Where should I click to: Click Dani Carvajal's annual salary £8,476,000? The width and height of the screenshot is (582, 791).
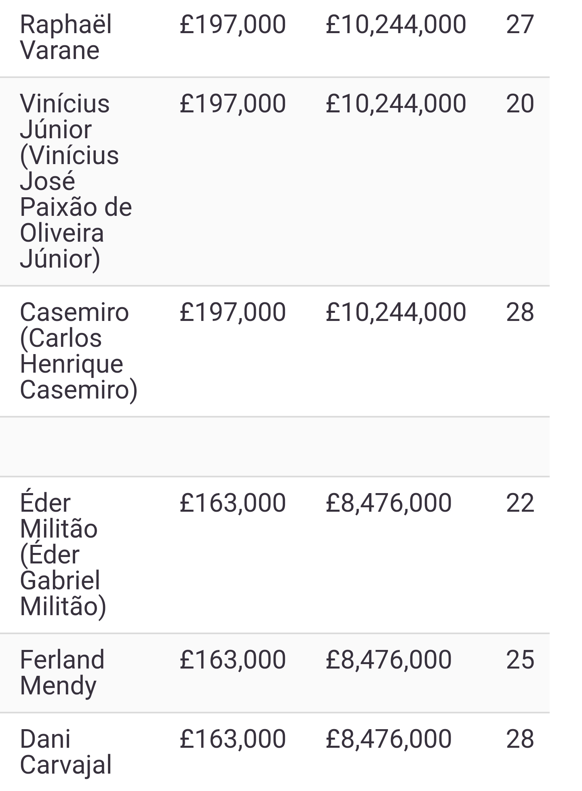click(x=388, y=739)
